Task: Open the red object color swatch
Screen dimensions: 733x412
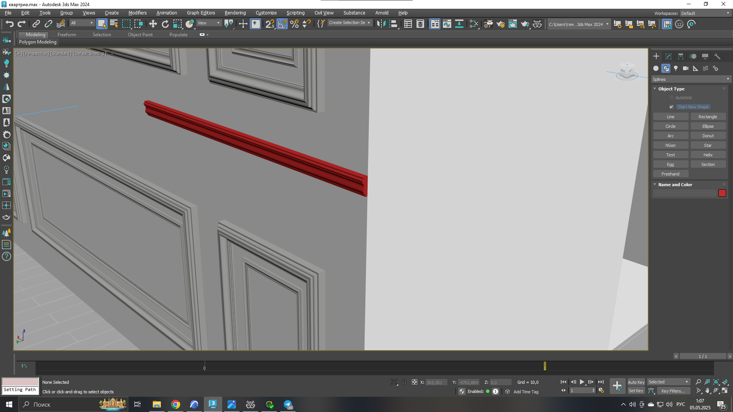Action: [722, 193]
